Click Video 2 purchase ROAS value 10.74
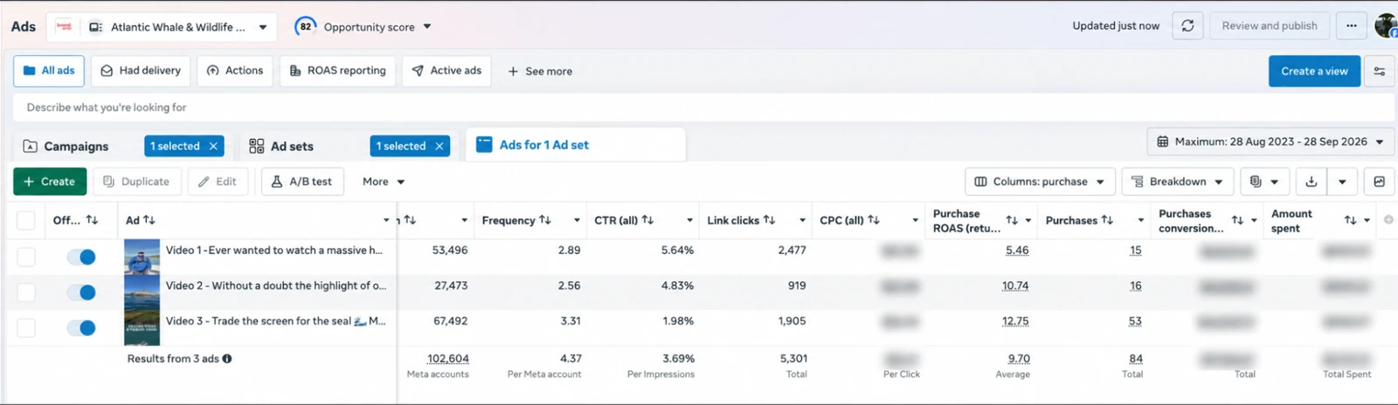 [x=1015, y=286]
